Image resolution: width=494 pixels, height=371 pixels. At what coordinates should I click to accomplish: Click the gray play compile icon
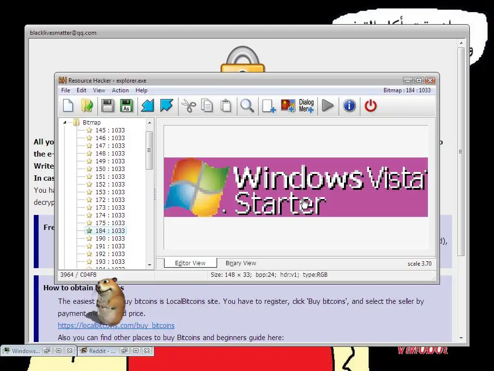pos(328,106)
